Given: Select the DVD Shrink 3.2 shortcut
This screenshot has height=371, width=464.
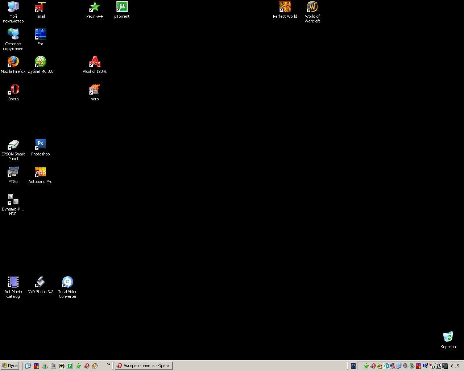Looking at the screenshot, I should 40,282.
